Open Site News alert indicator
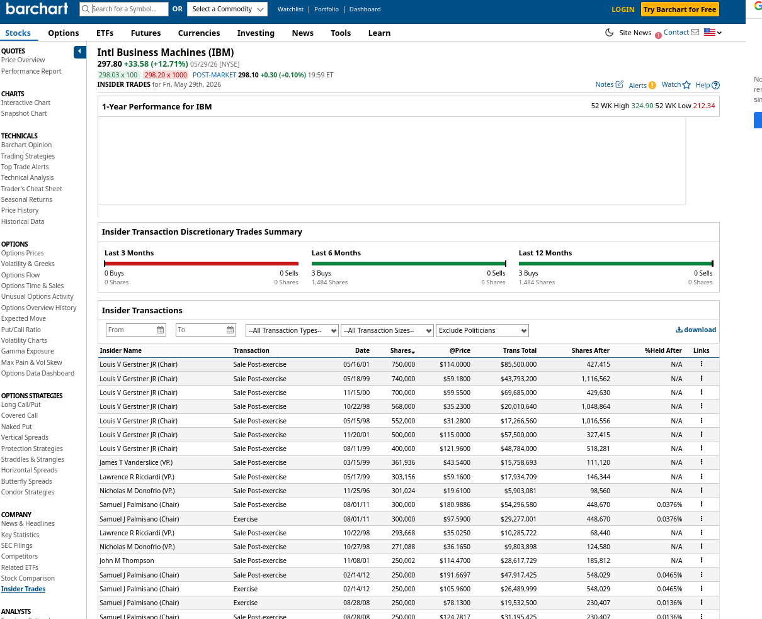762x619 pixels. (x=658, y=35)
